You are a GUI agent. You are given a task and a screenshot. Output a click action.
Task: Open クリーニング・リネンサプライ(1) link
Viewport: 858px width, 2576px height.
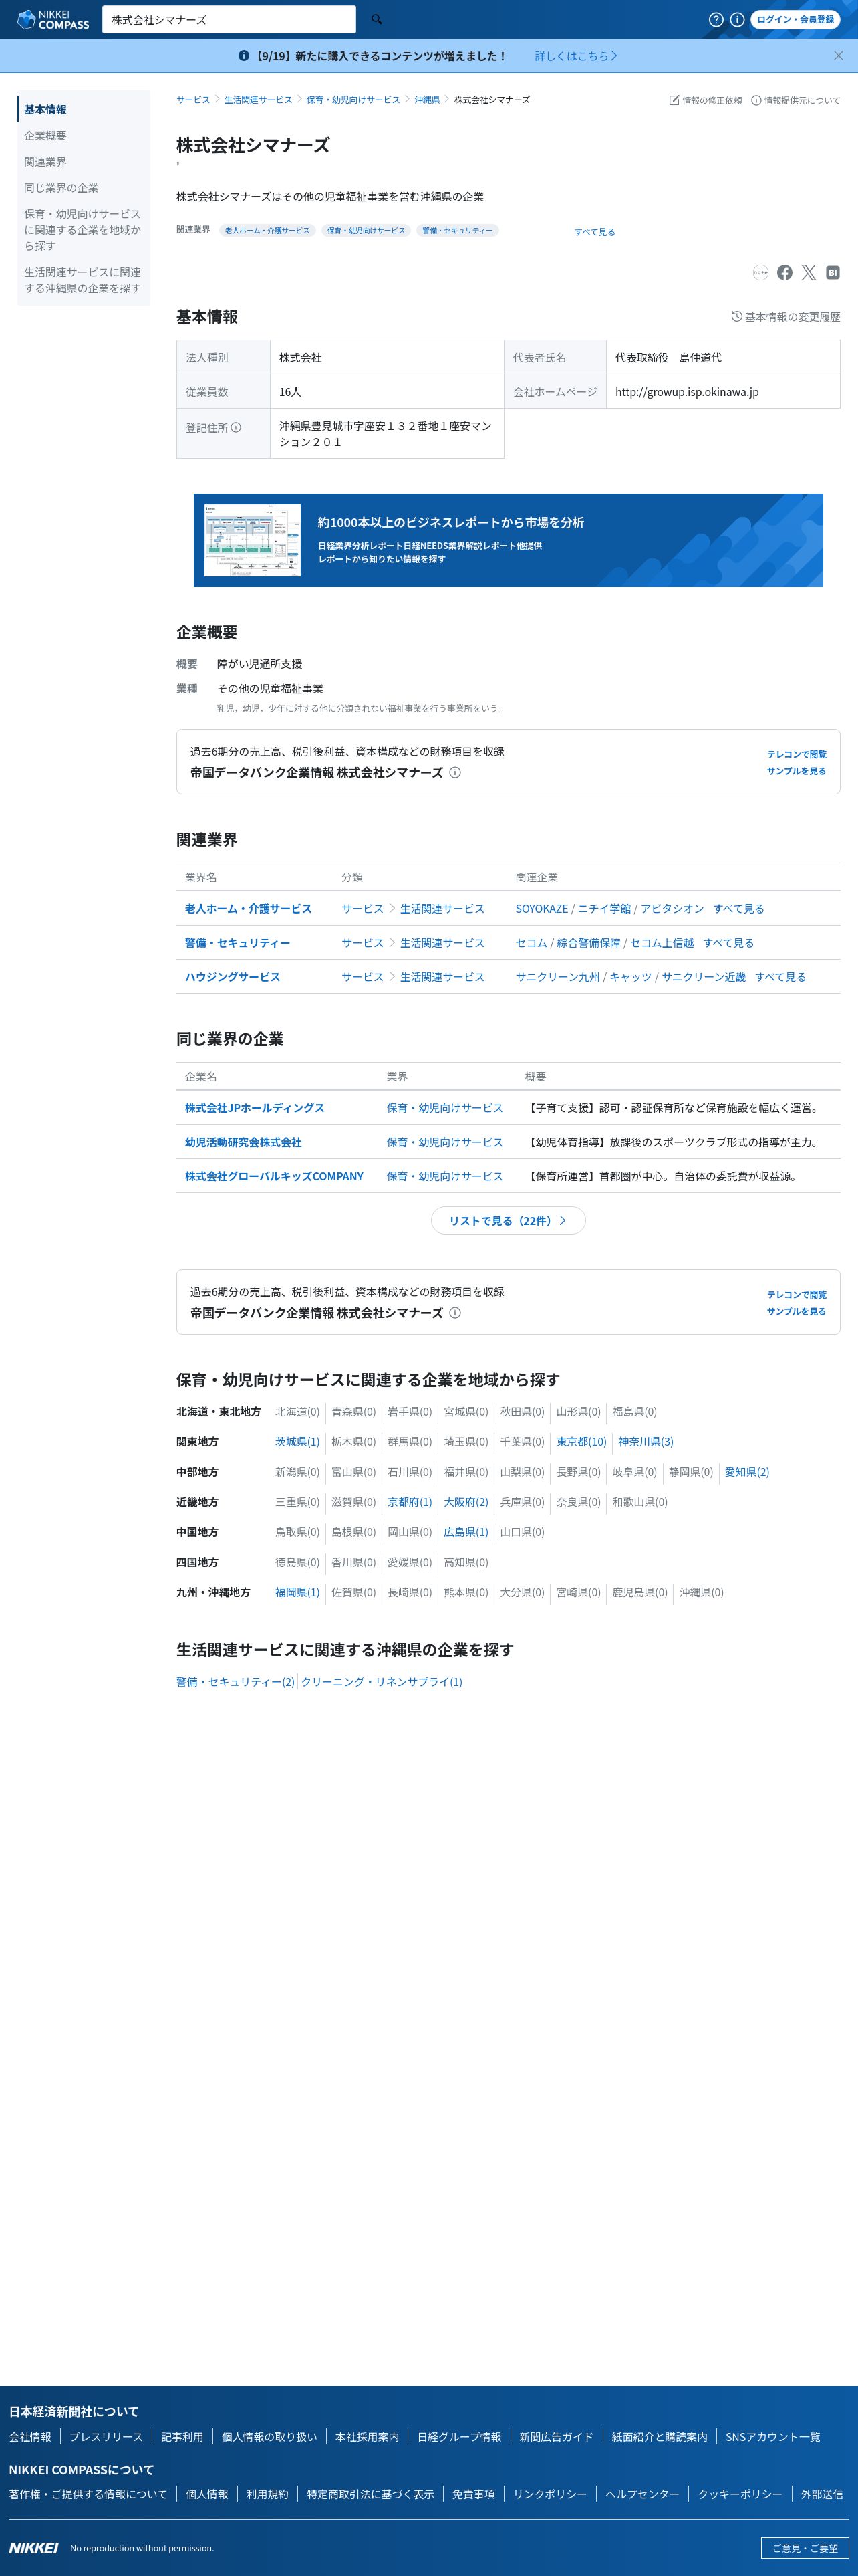(382, 1682)
